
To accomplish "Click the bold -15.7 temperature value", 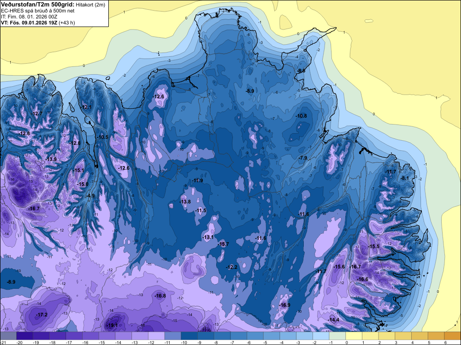I will (x=223, y=244).
